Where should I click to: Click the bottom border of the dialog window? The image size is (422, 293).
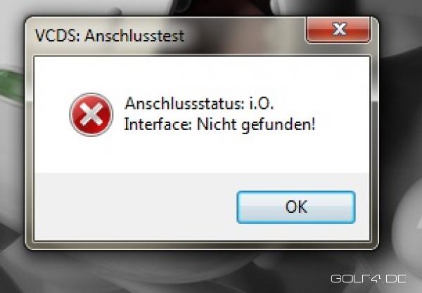click(x=202, y=245)
